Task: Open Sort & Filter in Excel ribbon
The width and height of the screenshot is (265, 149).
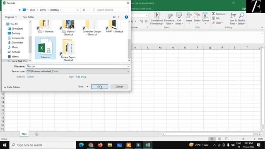Action: click(233, 19)
